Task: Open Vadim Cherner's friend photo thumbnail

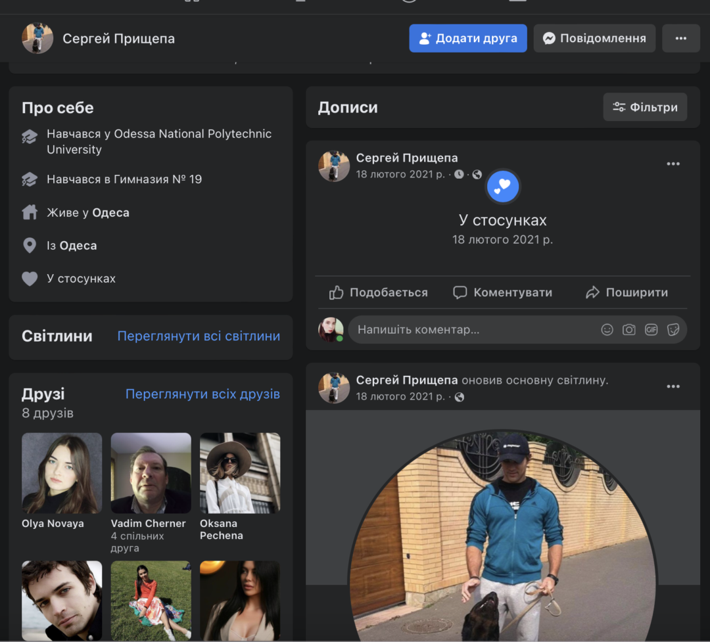Action: pos(151,473)
